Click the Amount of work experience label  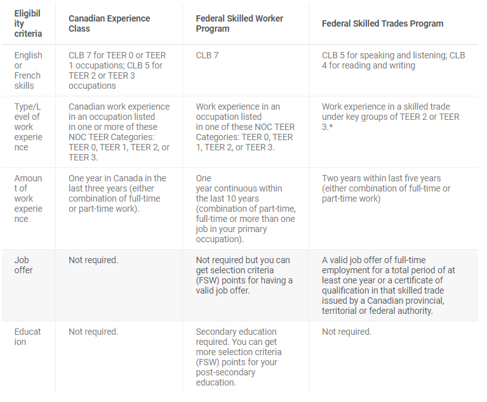28,198
